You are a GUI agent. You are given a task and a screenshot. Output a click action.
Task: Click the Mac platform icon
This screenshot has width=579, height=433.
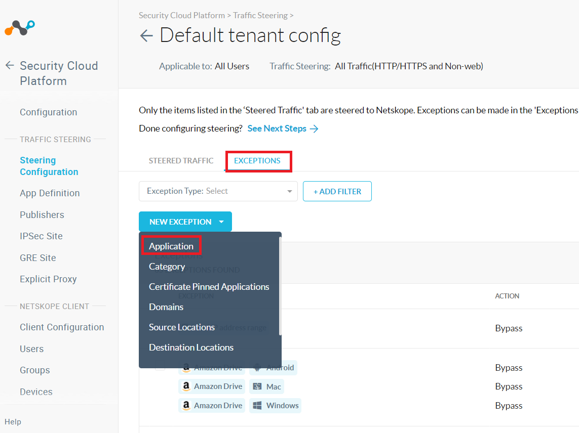(257, 386)
